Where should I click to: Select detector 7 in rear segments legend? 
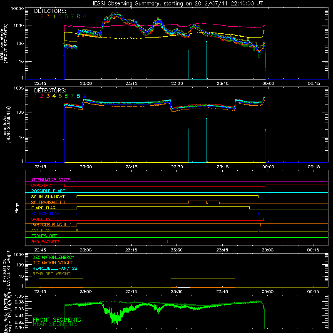72,96
